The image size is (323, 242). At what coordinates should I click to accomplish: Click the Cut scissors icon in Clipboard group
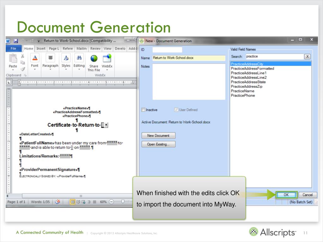point(22,56)
